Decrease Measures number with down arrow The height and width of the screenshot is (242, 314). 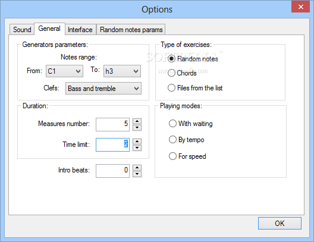[x=137, y=128]
